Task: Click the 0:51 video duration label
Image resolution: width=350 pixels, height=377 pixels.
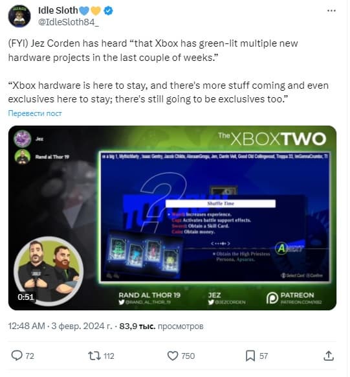Action: click(x=26, y=297)
